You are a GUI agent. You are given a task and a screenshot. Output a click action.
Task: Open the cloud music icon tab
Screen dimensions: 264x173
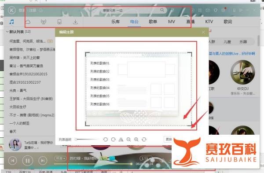pos(28,22)
